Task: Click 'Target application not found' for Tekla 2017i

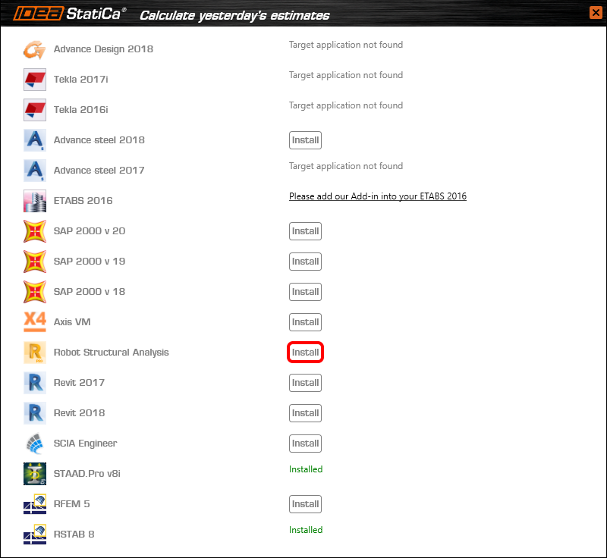Action: pos(346,75)
